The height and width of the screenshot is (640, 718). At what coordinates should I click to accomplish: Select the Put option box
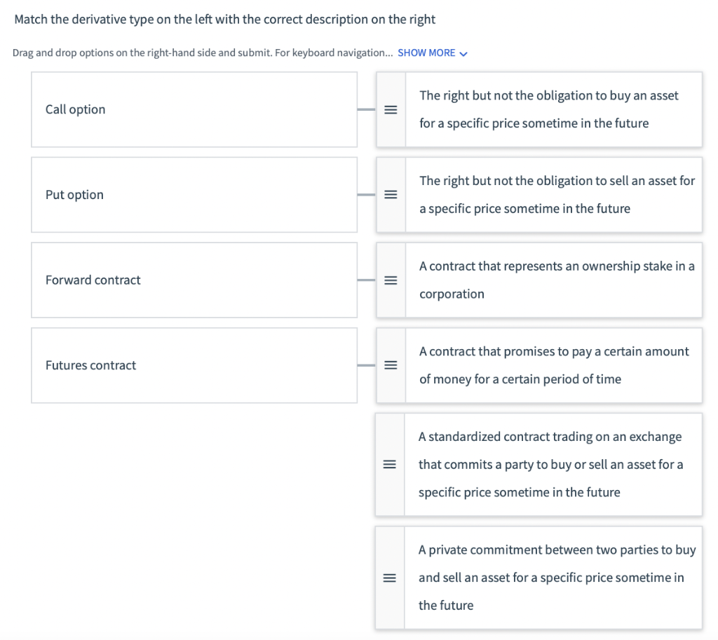[194, 195]
